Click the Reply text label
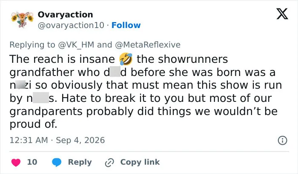298x174 pixels. click(x=80, y=163)
